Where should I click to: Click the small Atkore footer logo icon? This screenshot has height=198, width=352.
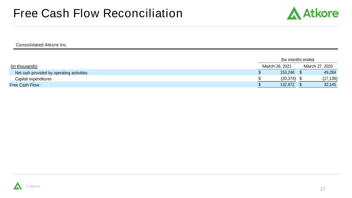(x=18, y=186)
